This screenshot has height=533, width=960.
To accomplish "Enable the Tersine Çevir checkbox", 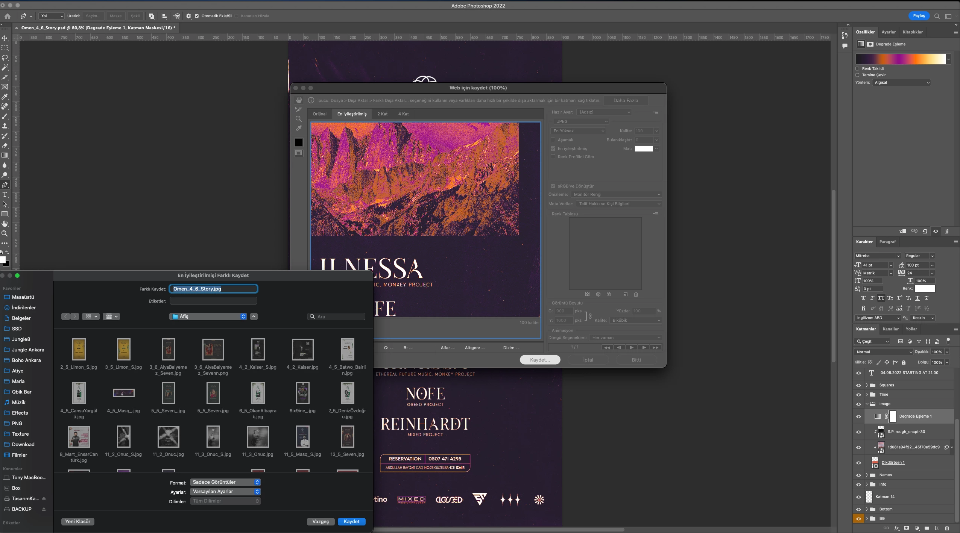I will point(858,75).
